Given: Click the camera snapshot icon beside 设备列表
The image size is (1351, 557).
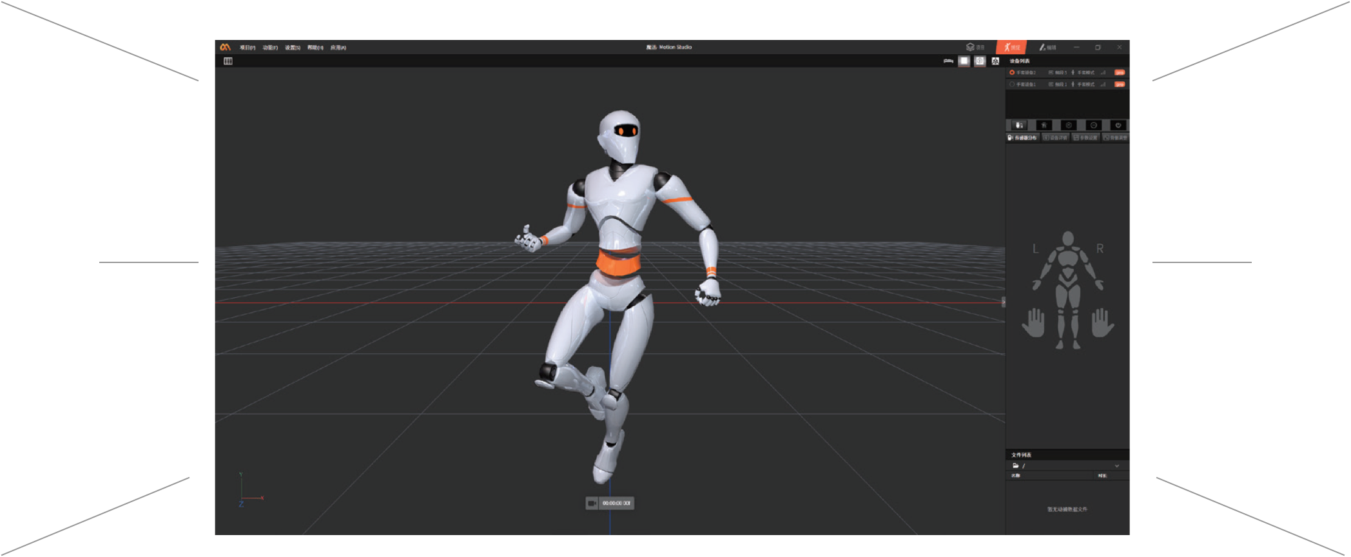Looking at the screenshot, I should pos(996,61).
